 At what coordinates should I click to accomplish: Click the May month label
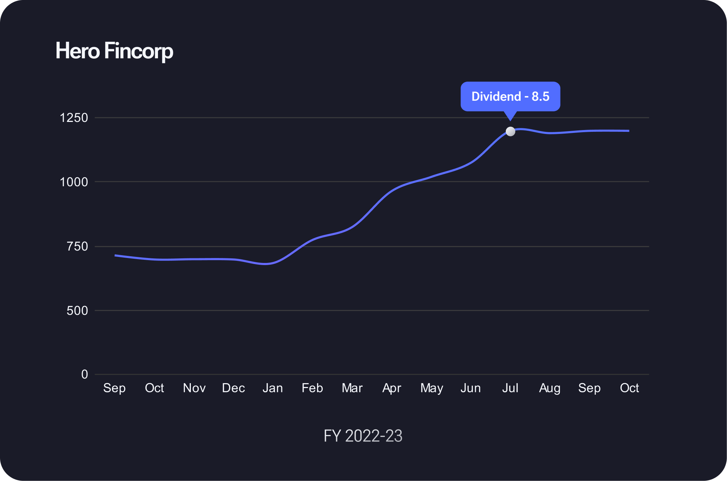(432, 388)
